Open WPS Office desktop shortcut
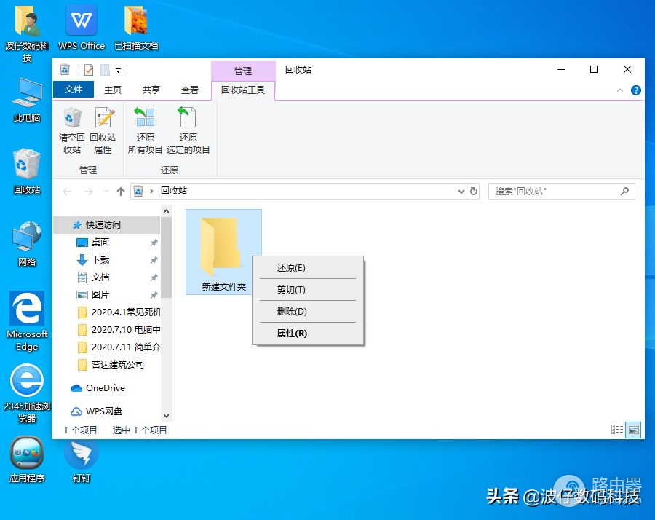This screenshot has height=520, width=655. click(x=82, y=28)
